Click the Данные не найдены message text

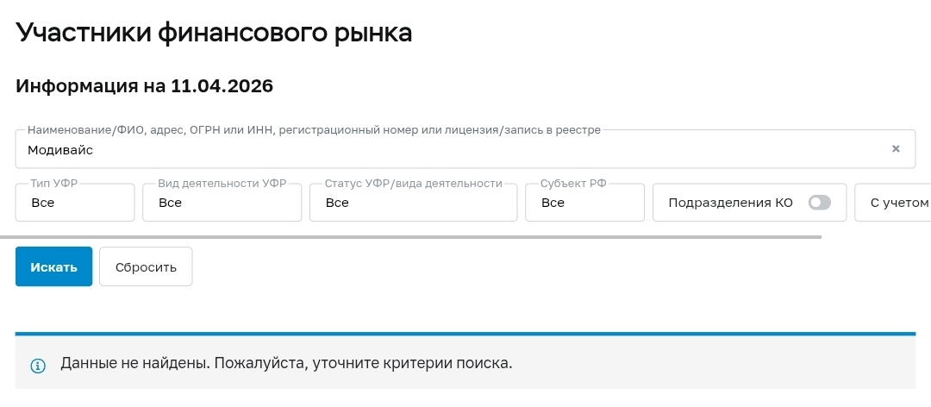point(286,363)
